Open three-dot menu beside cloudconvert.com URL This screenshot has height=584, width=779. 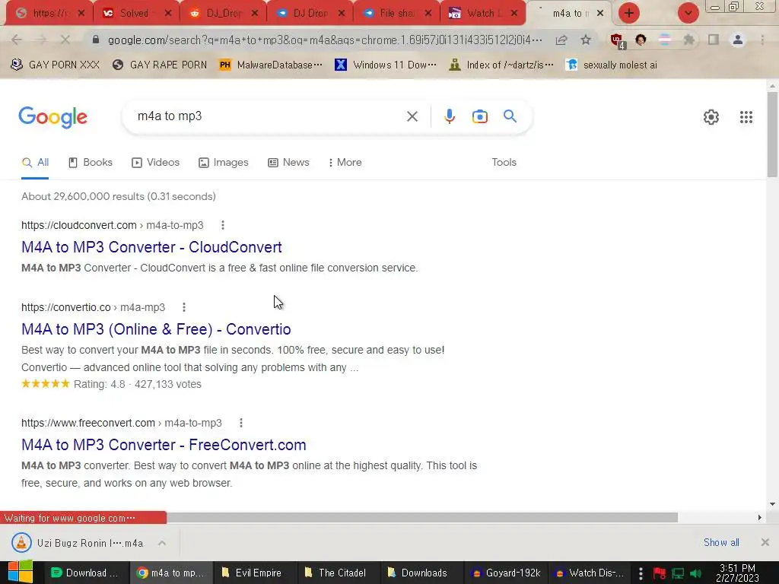point(223,225)
